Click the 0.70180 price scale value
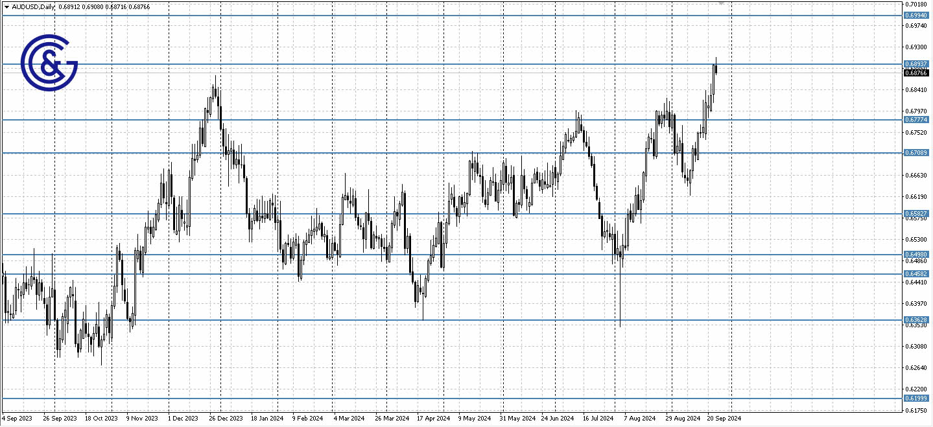 click(x=915, y=5)
